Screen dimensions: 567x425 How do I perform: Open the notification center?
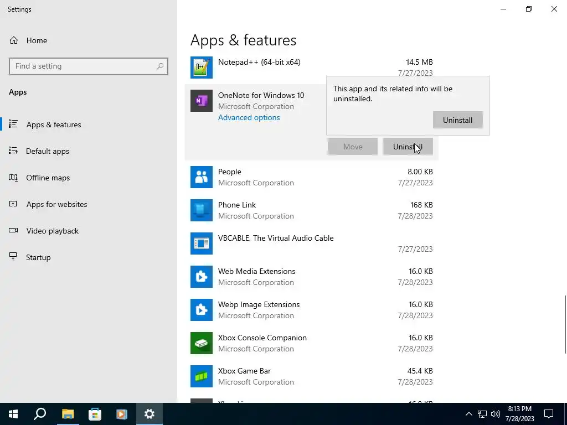pyautogui.click(x=549, y=414)
